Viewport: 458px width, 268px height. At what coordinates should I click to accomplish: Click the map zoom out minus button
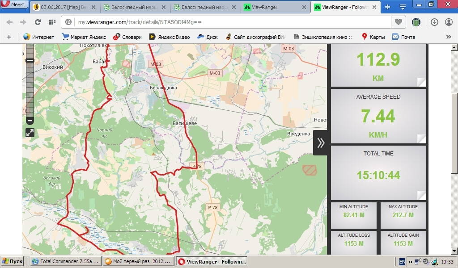pos(30,121)
